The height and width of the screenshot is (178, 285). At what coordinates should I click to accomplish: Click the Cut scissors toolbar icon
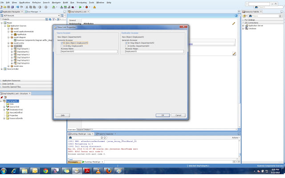tap(27, 7)
